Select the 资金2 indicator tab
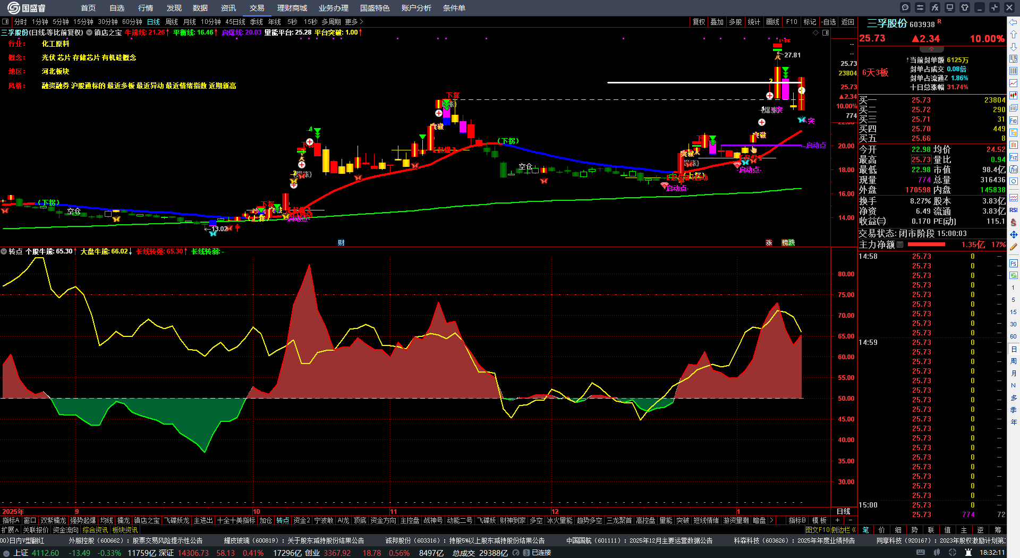 302,520
